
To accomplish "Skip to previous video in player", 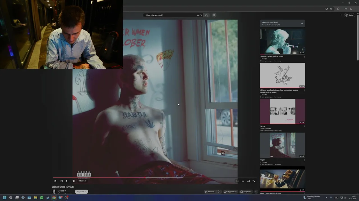I will coord(61,181).
